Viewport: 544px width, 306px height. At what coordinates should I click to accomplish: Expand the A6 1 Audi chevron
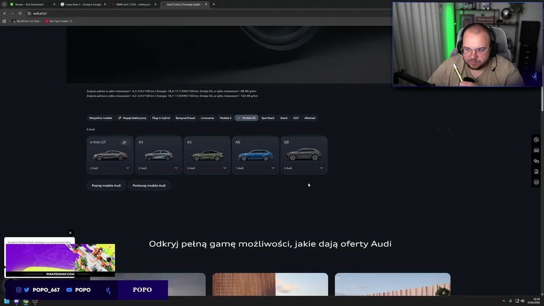pos(273,168)
